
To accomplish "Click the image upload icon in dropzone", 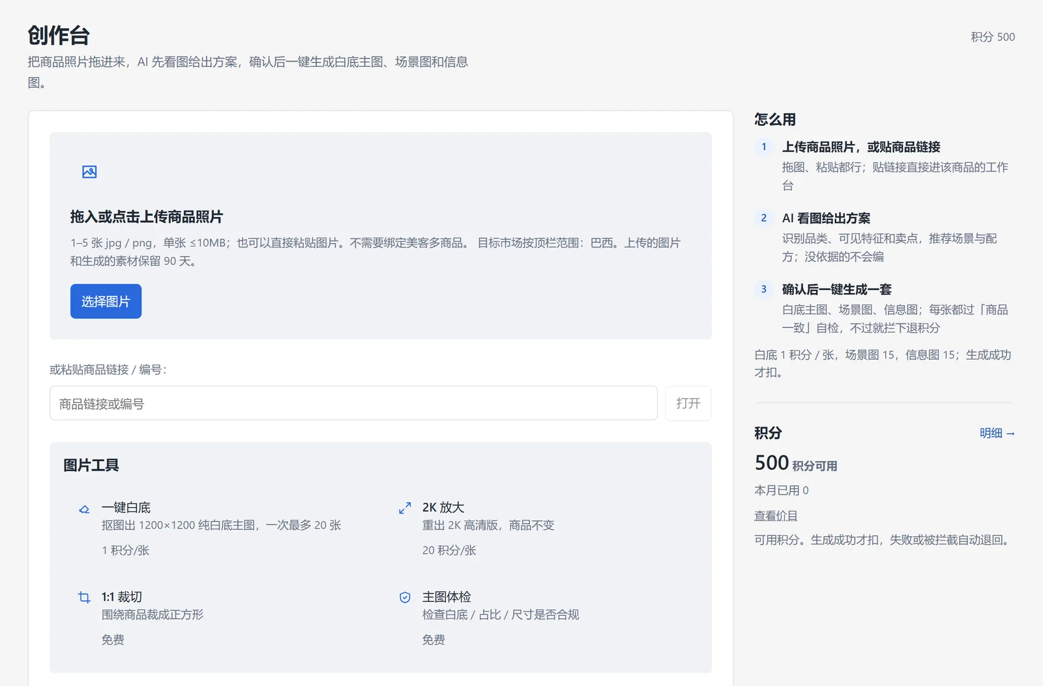I will coord(89,172).
